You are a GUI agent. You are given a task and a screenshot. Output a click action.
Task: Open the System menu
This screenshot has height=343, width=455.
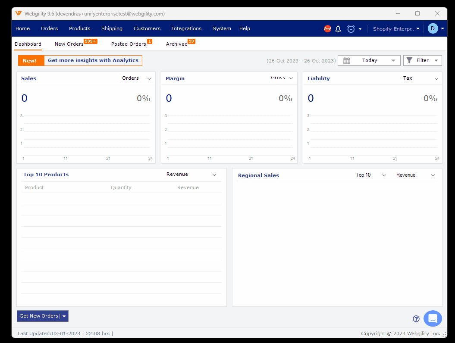(x=222, y=28)
